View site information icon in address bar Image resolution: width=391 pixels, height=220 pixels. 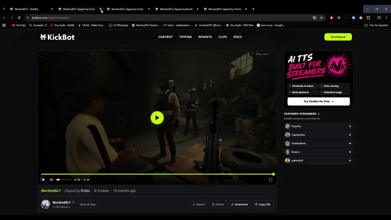point(28,18)
